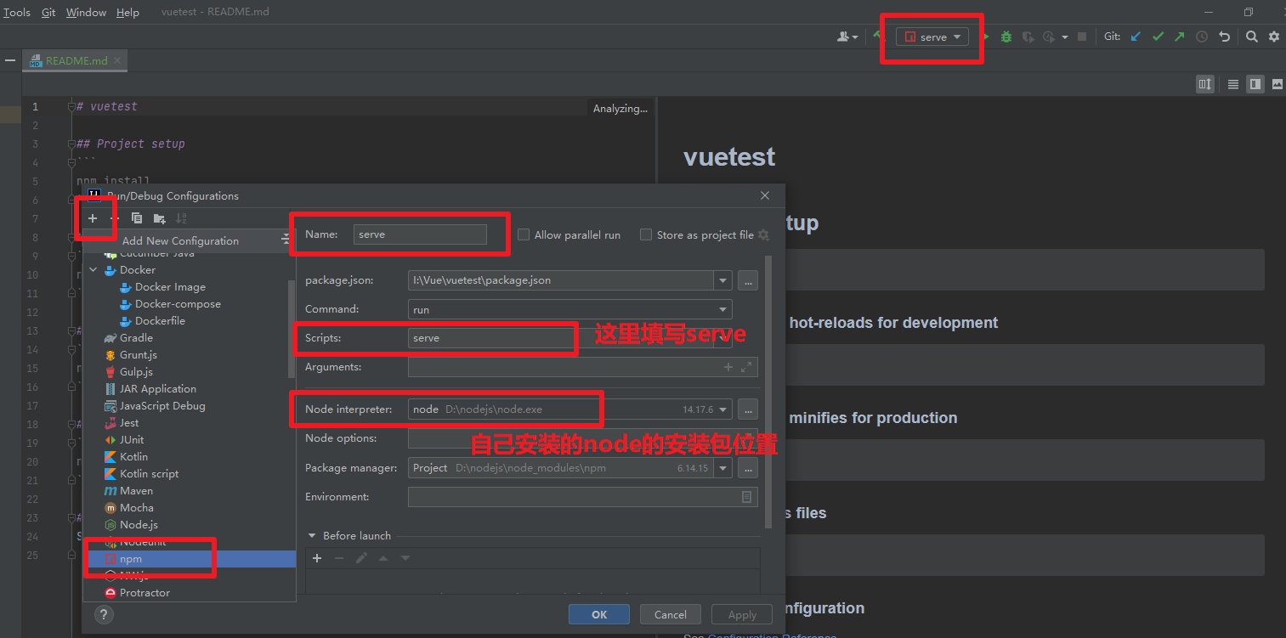Open Node interpreter dropdown arrow
Screen dimensions: 1286x638
click(x=722, y=409)
